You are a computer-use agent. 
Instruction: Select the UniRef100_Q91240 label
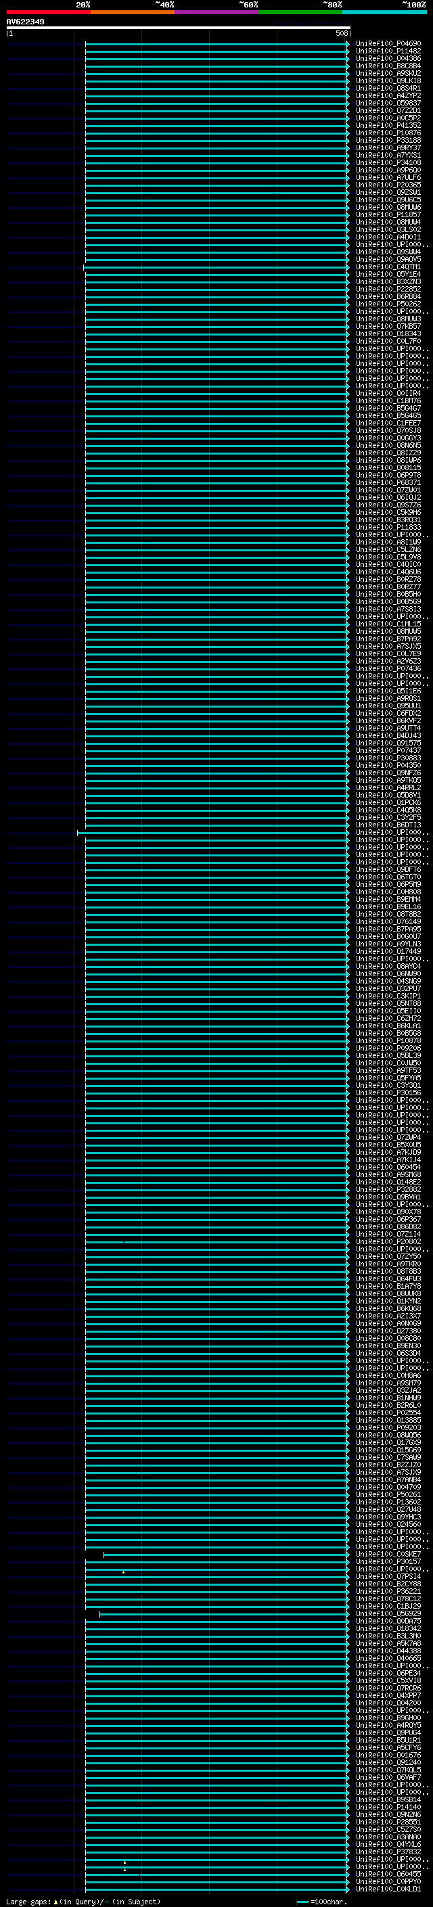(x=388, y=1762)
